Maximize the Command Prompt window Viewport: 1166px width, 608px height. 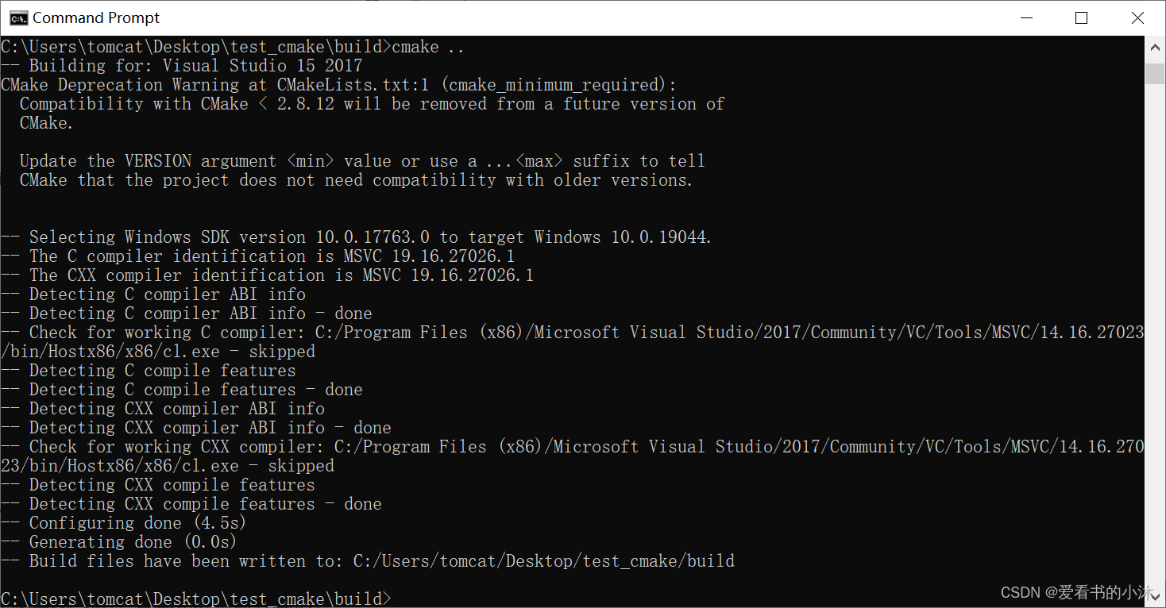click(1081, 17)
